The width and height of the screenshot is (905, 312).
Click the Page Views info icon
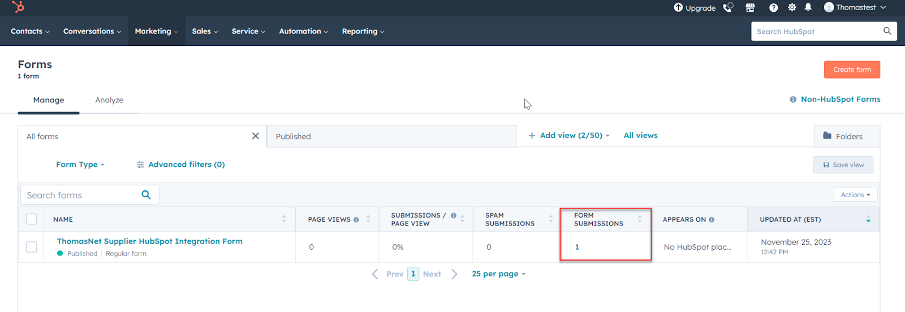coord(356,220)
